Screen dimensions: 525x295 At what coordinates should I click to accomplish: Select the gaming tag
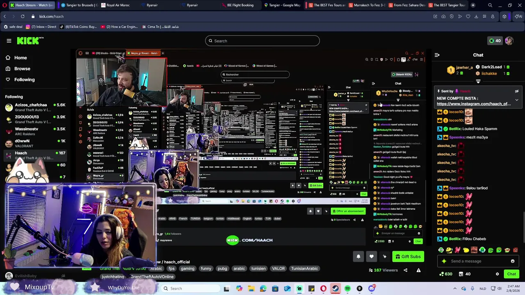click(187, 268)
